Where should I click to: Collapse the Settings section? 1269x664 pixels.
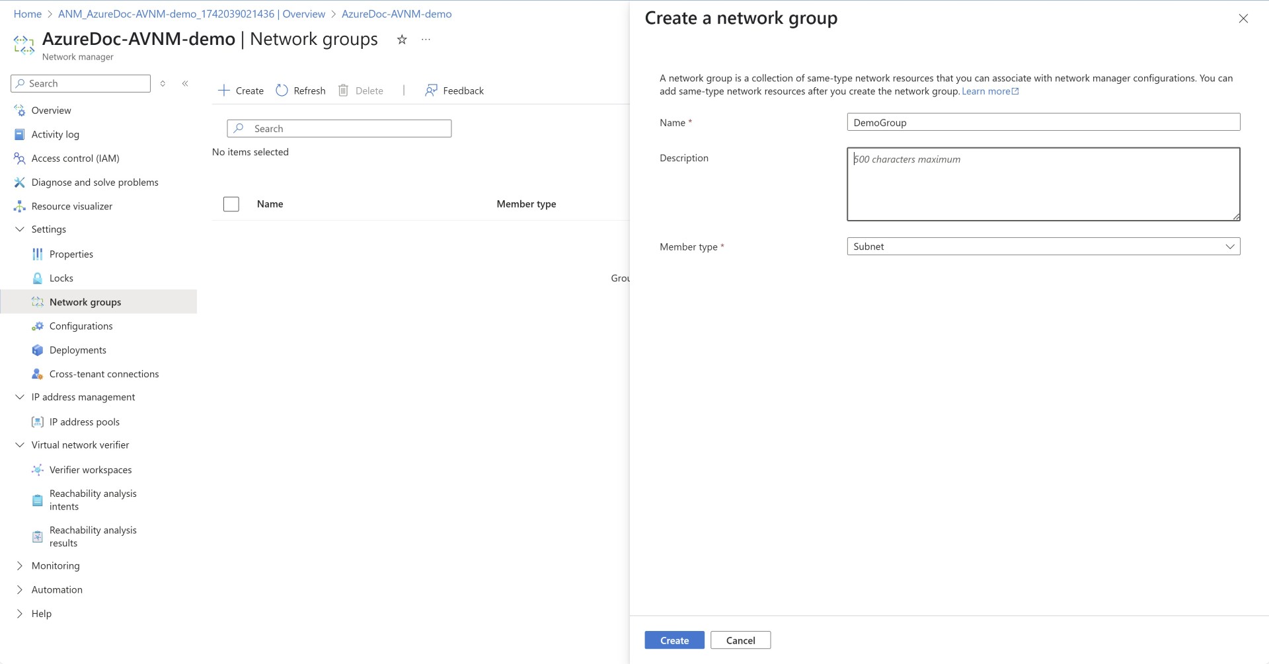19,229
